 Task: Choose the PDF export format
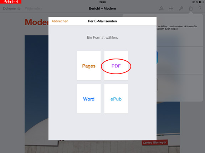(116, 66)
